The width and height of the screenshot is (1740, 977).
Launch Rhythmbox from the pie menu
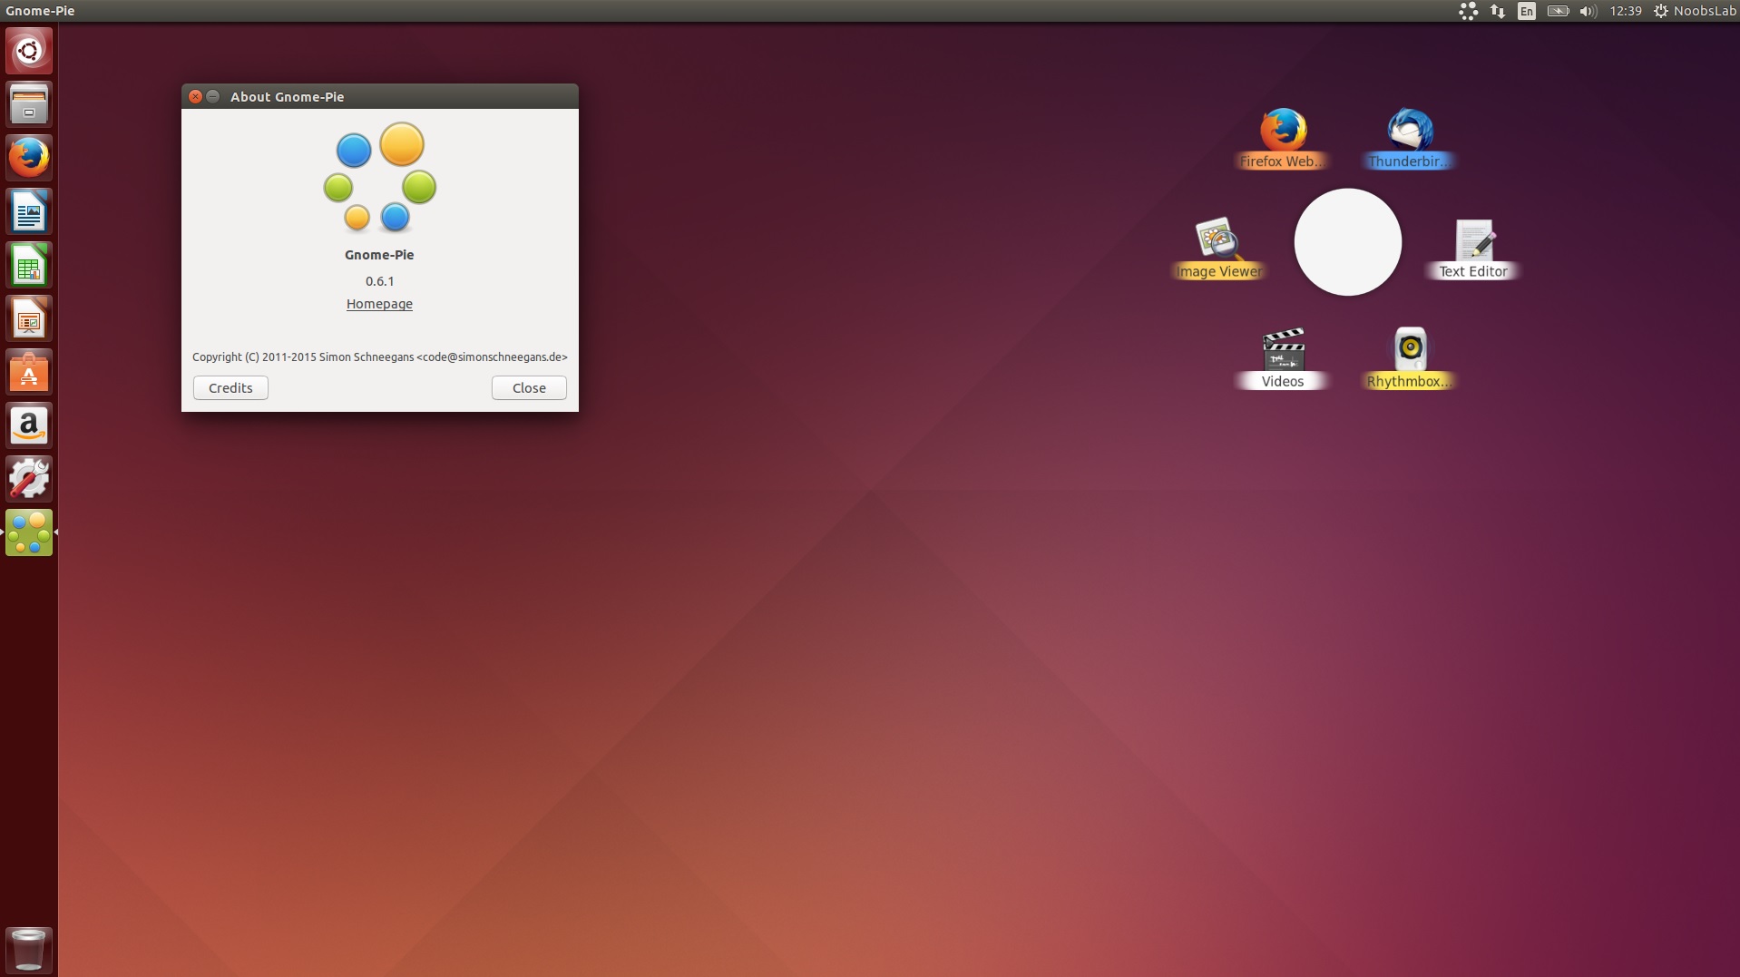click(1409, 358)
